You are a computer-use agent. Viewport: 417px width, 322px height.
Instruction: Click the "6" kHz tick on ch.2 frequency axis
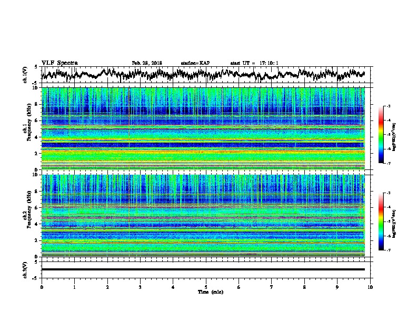pyautogui.click(x=37, y=208)
